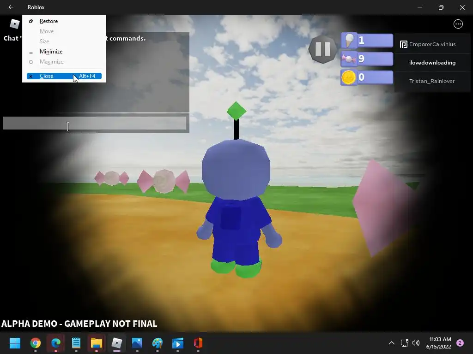The width and height of the screenshot is (473, 354).
Task: Click the candy counter icon
Action: pyautogui.click(x=349, y=59)
